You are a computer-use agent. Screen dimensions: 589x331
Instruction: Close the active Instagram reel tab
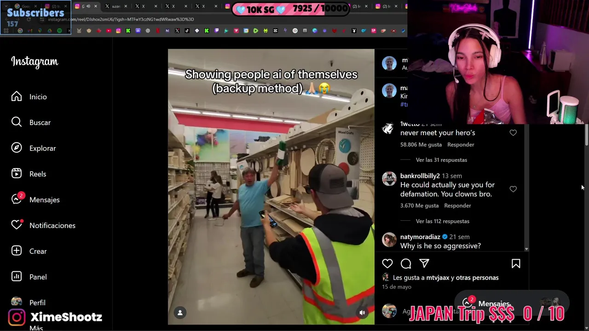point(96,6)
